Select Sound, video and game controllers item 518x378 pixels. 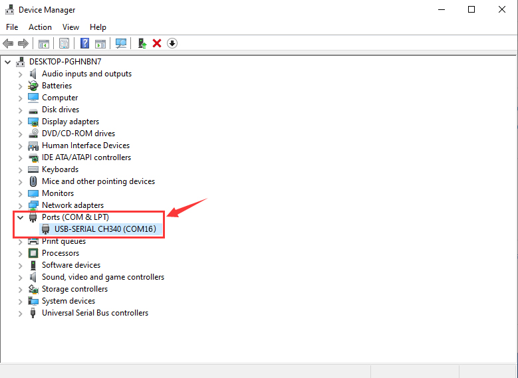(x=102, y=277)
